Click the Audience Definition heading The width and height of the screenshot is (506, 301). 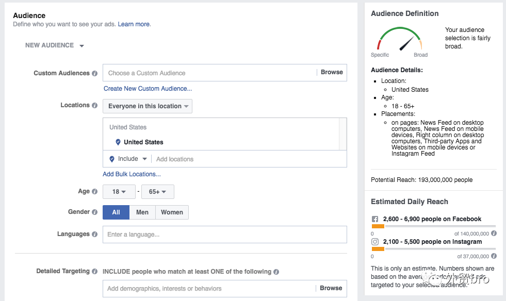tap(405, 13)
